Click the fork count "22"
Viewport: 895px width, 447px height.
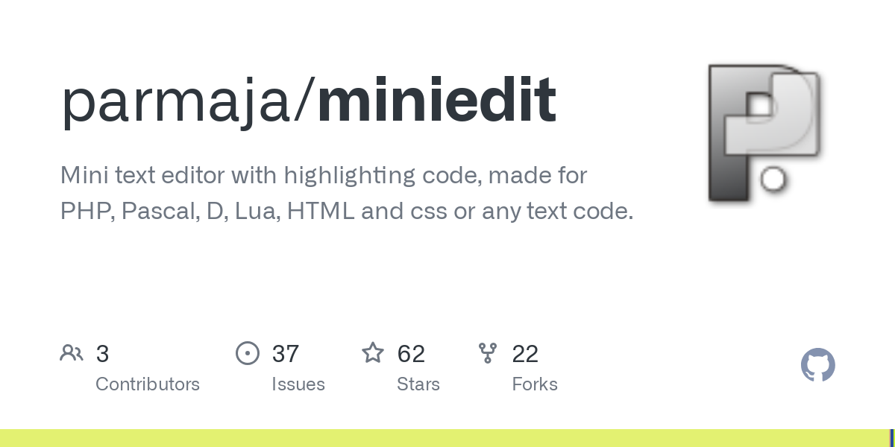(x=525, y=354)
